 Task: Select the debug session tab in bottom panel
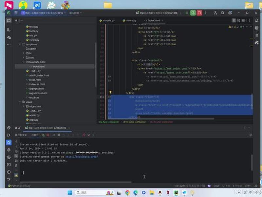point(47,128)
